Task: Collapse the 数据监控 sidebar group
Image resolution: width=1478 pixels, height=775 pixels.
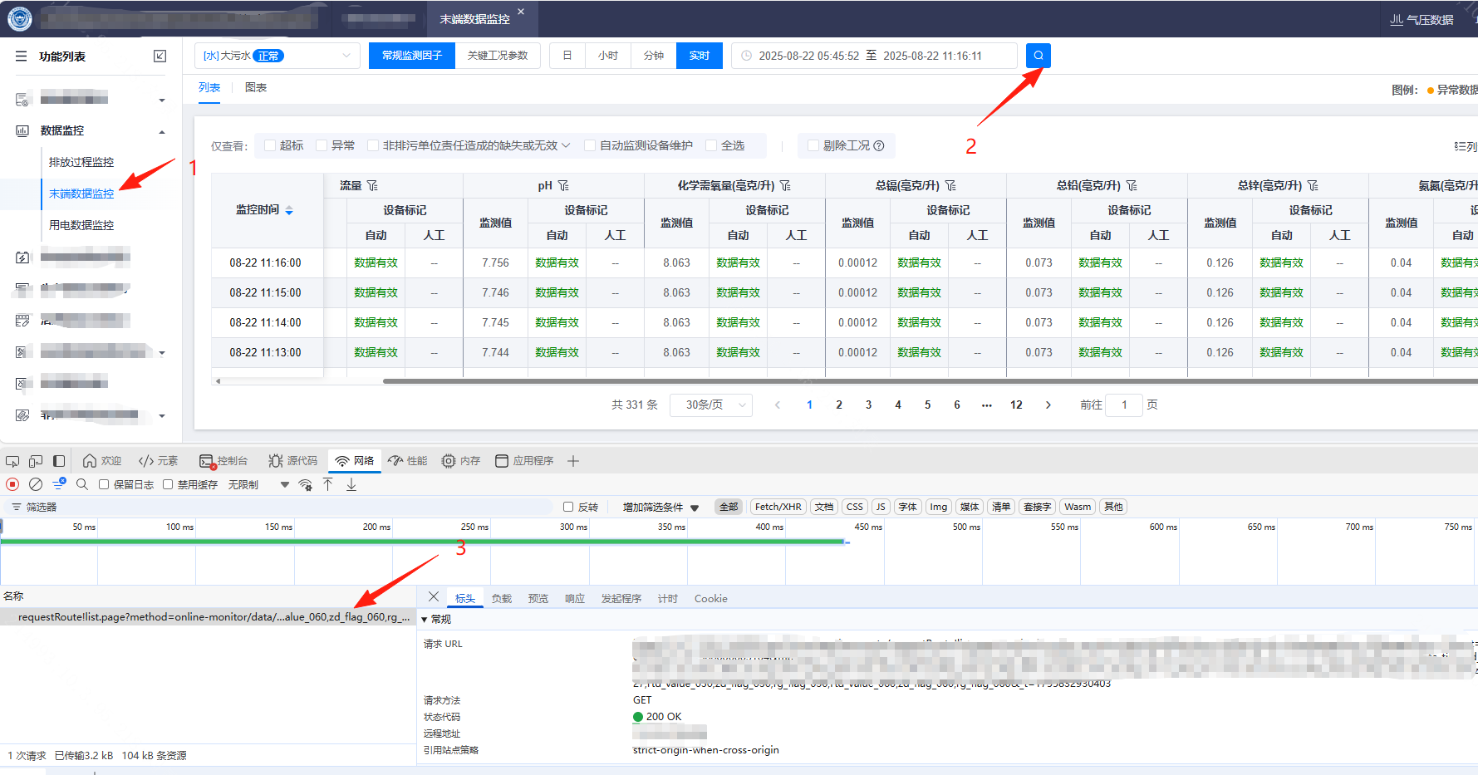Action: point(162,131)
